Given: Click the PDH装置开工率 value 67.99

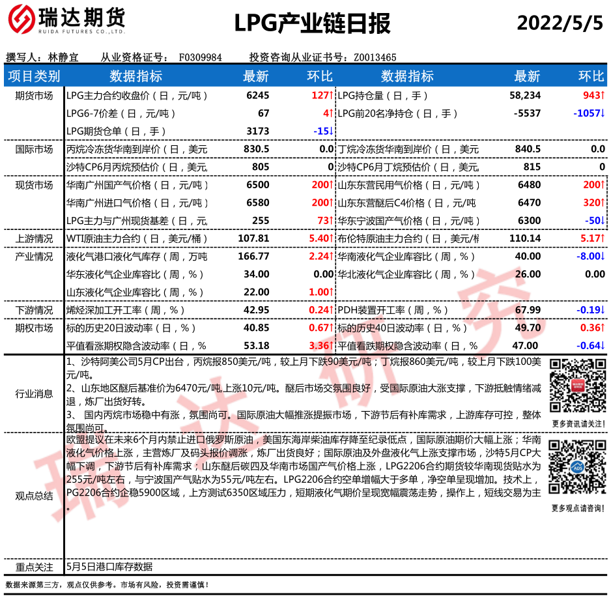Looking at the screenshot, I should click(x=528, y=309).
